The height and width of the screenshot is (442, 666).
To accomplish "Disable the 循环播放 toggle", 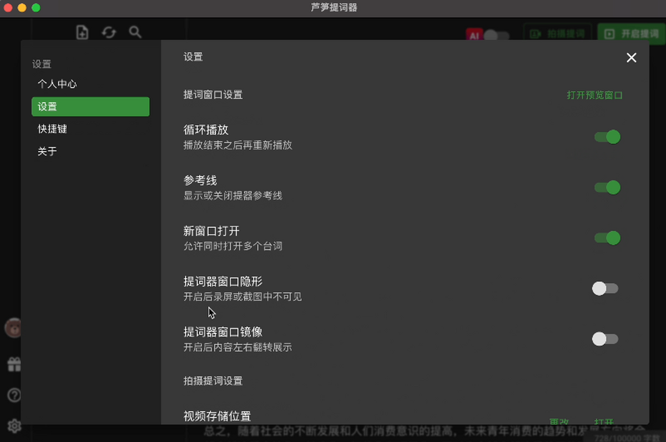I will [607, 137].
